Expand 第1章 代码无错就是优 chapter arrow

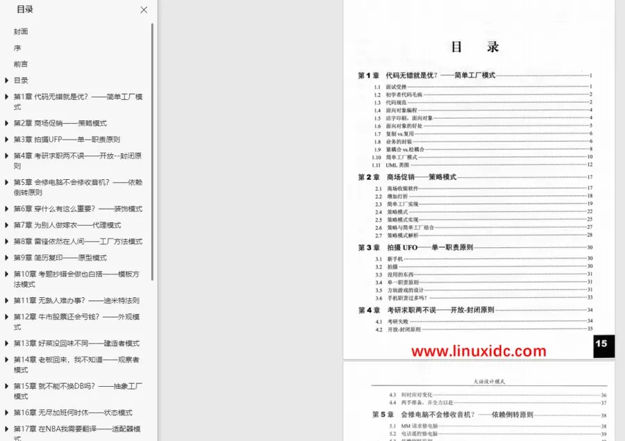point(6,97)
